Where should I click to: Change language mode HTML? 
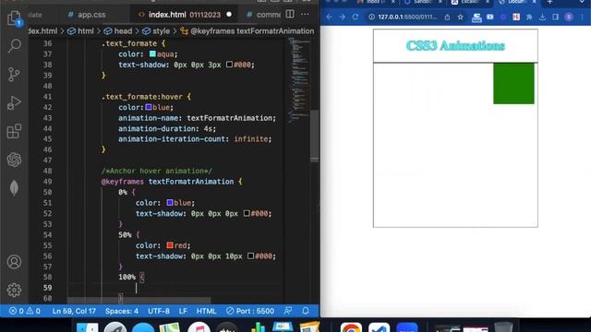tap(206, 311)
